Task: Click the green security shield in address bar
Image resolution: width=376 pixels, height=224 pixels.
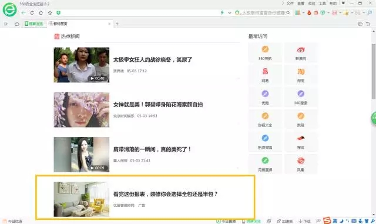Action: (58, 13)
